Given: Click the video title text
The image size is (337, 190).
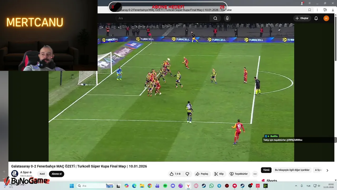Looking at the screenshot, I should coord(79,166).
